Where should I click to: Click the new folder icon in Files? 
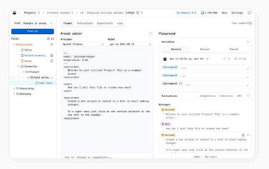pyautogui.click(x=53, y=38)
